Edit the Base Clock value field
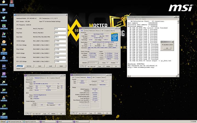The height and width of the screenshot is (123, 197). [60, 37]
